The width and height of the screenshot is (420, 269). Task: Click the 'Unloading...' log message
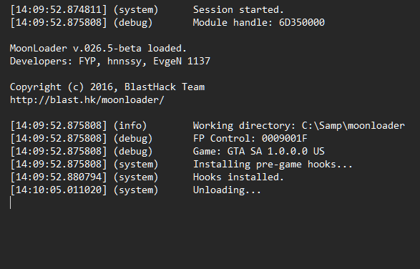tap(227, 190)
